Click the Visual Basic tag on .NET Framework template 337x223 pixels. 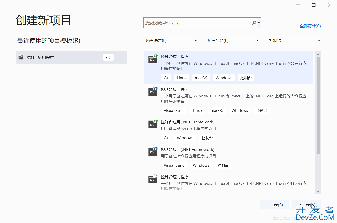coord(174,165)
